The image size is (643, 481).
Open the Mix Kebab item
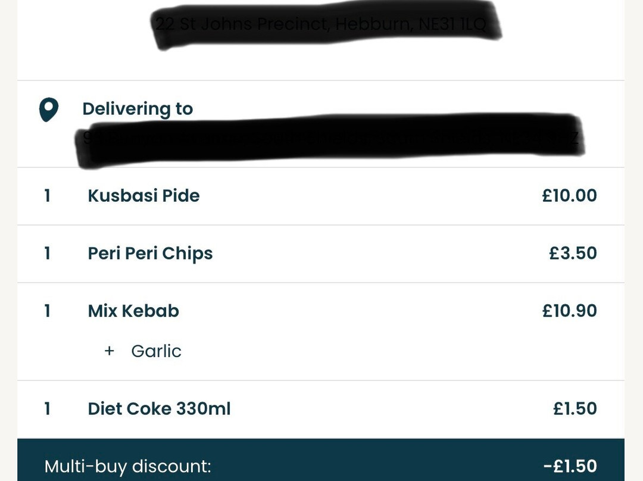[133, 311]
